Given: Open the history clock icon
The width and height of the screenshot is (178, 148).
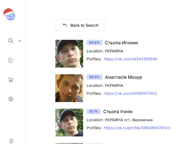Looking at the screenshot, I should [x=11, y=60].
